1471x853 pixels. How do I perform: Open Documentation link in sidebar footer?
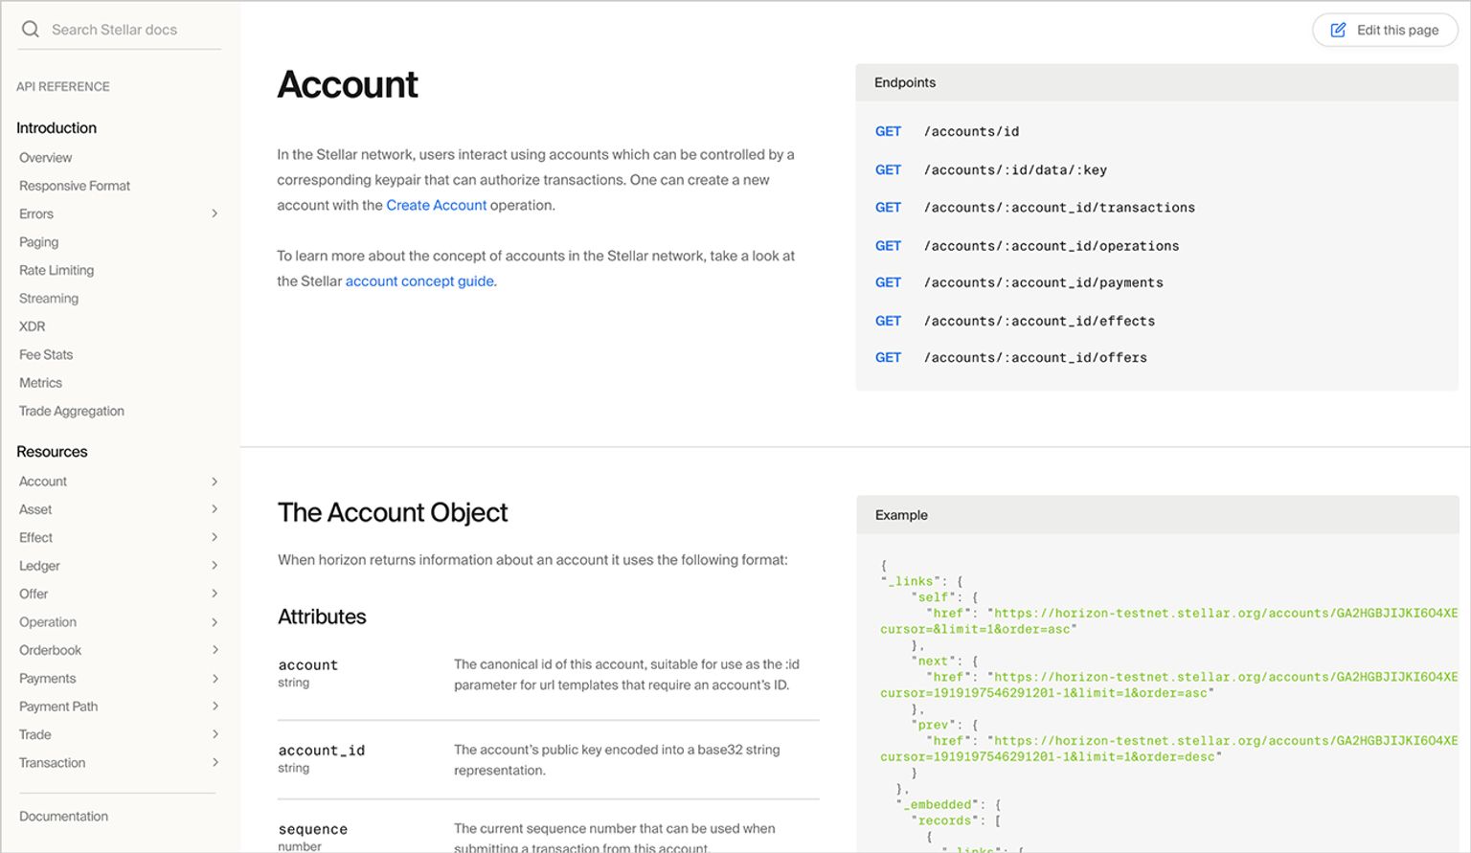tap(64, 817)
